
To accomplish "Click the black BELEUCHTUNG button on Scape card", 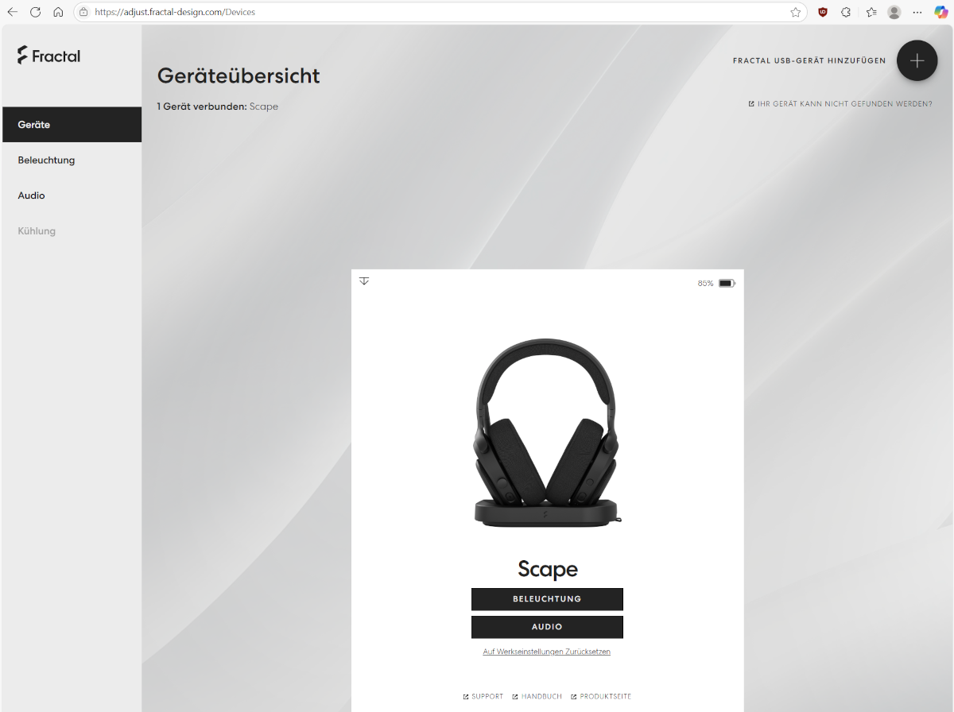I will tap(547, 599).
